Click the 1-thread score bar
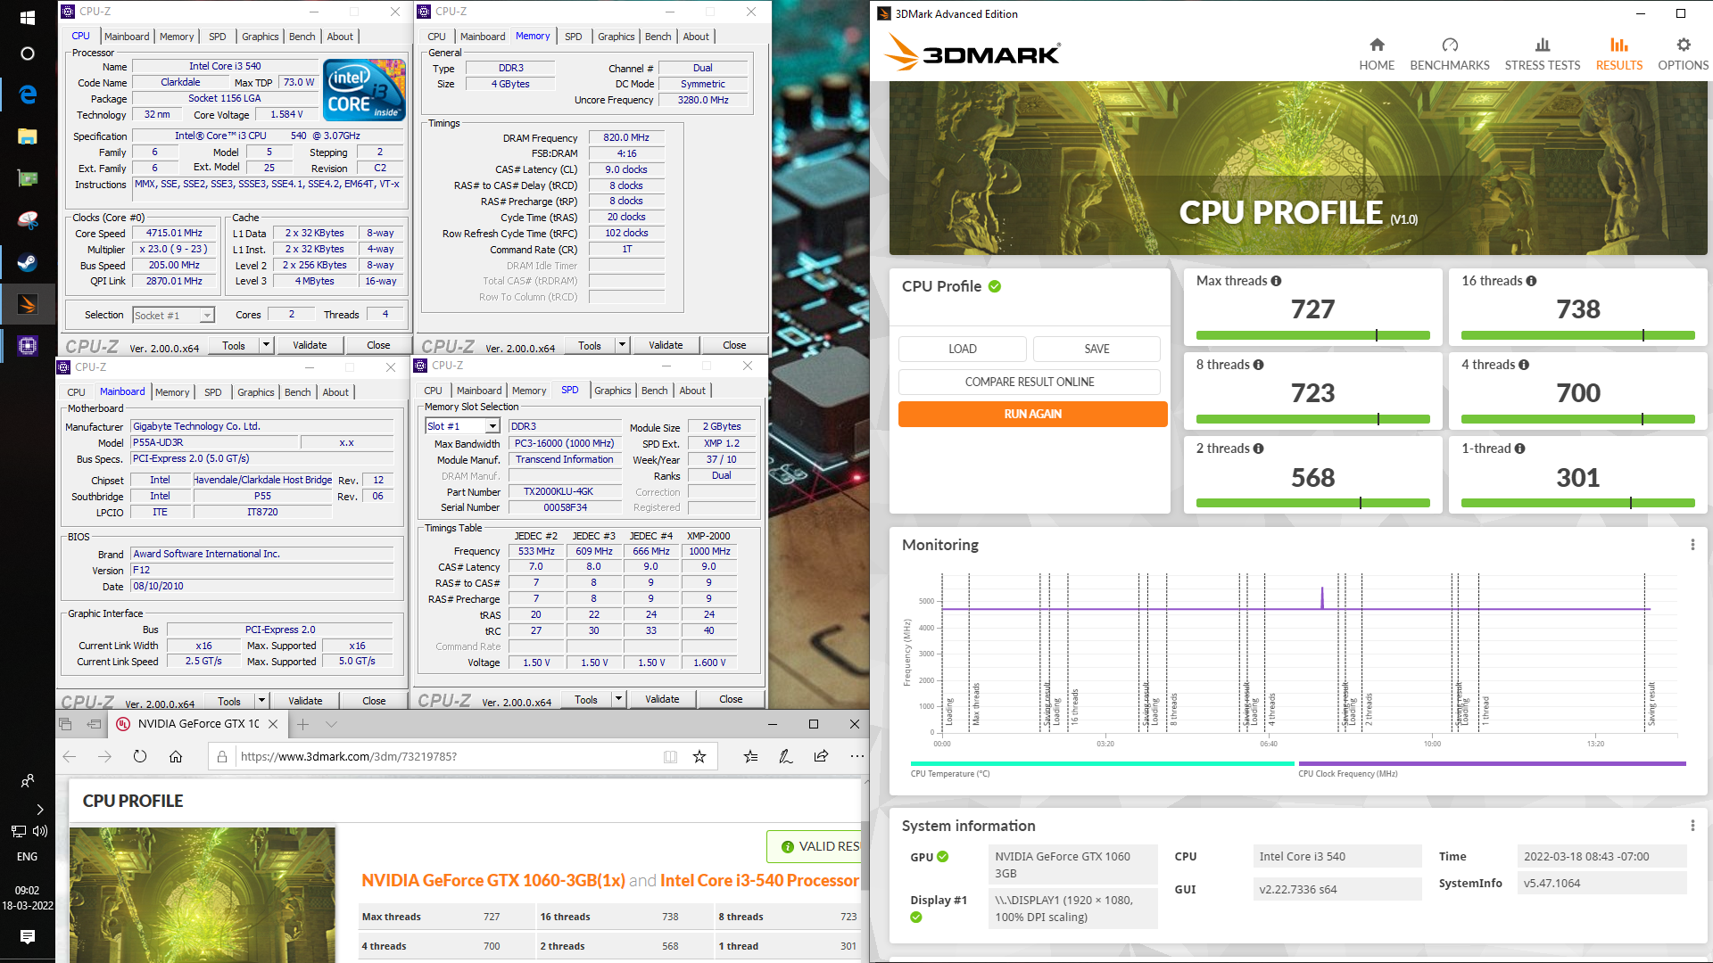1713x963 pixels. [1577, 503]
